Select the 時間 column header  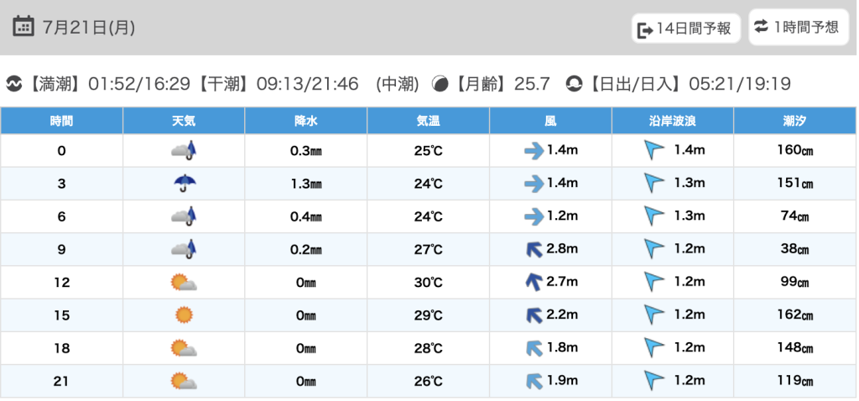[61, 121]
